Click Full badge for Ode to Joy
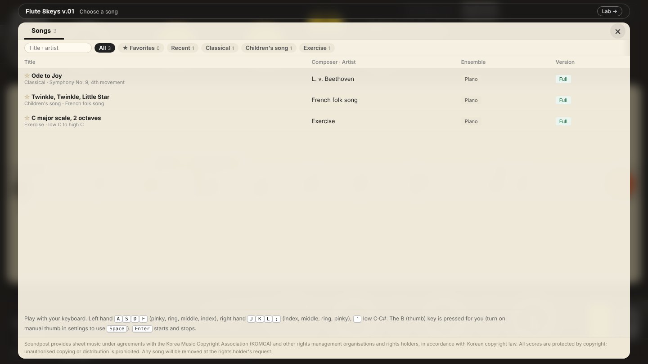The height and width of the screenshot is (364, 648). pyautogui.click(x=563, y=79)
